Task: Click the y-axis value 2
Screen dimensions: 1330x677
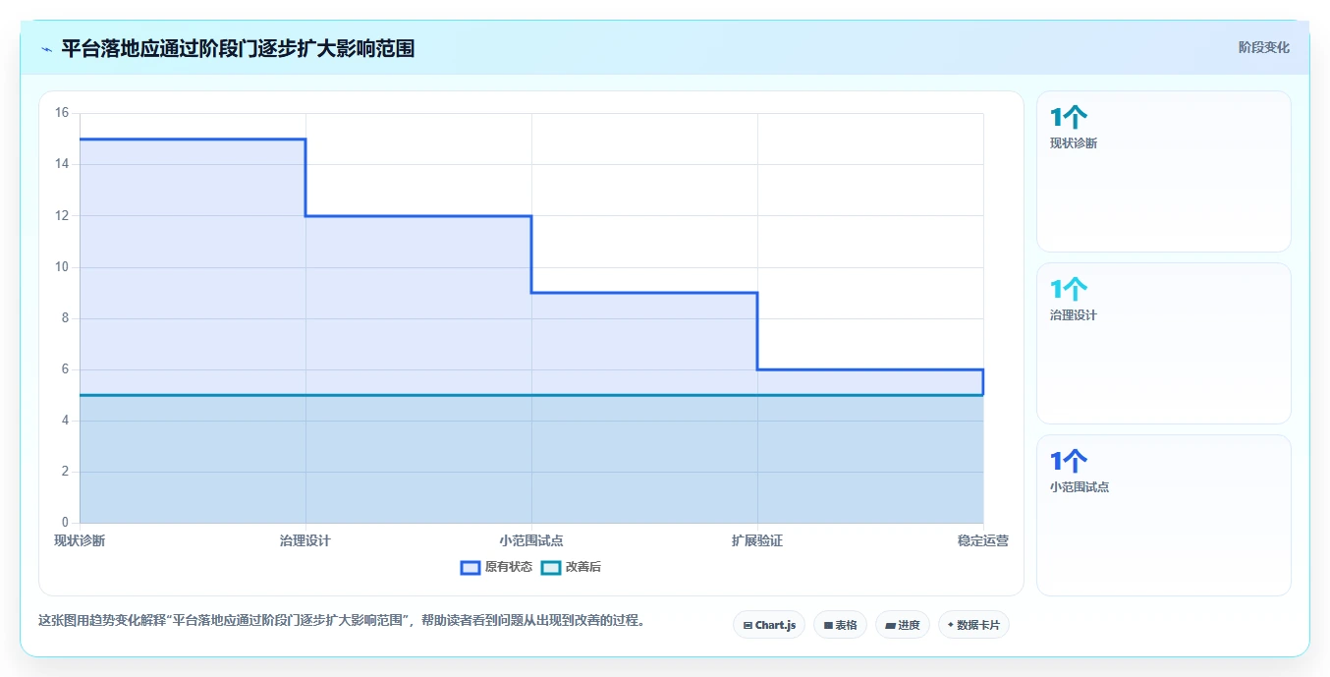Action: 66,472
